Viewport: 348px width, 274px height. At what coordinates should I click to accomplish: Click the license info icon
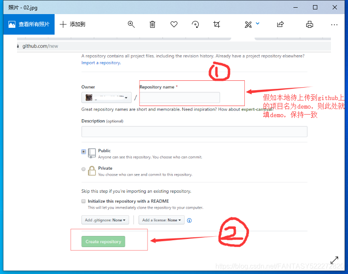(x=189, y=221)
